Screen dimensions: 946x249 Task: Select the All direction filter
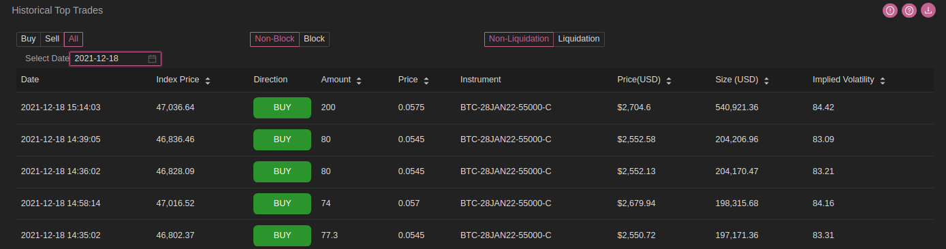[x=74, y=39]
